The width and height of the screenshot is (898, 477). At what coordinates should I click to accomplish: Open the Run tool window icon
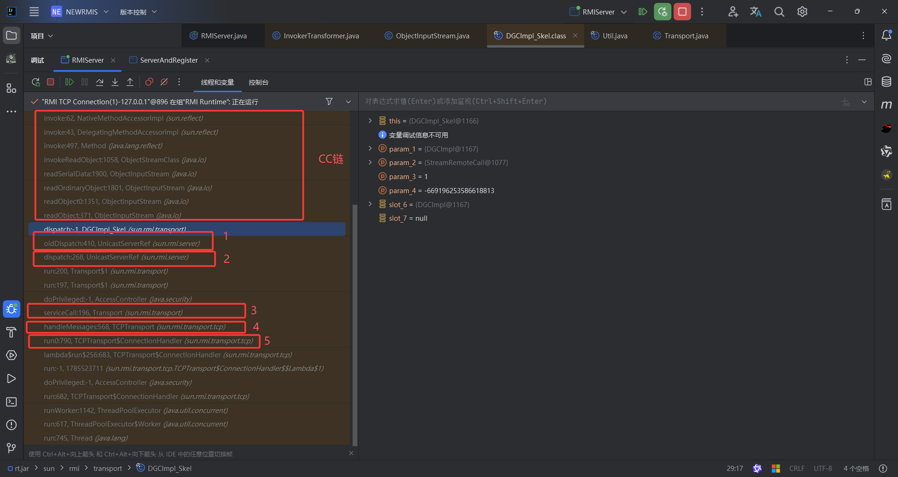(x=12, y=378)
